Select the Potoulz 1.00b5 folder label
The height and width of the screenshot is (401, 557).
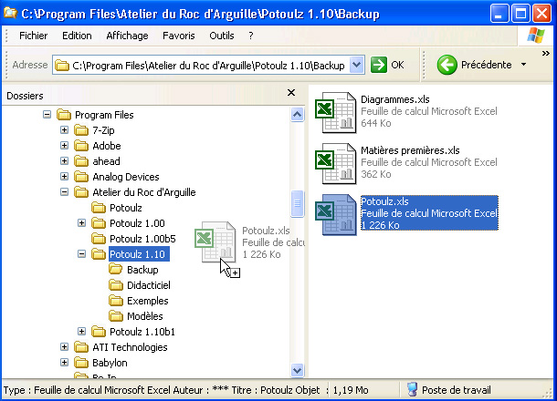click(142, 239)
